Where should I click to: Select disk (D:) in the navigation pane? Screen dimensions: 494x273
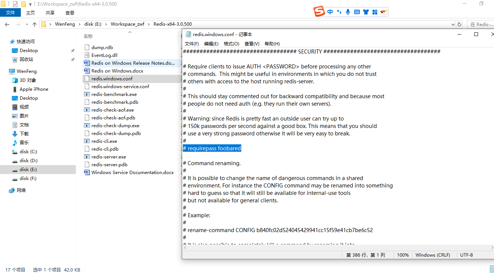(29, 161)
